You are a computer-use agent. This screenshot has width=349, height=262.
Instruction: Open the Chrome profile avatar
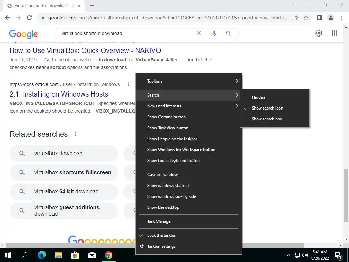click(x=331, y=18)
